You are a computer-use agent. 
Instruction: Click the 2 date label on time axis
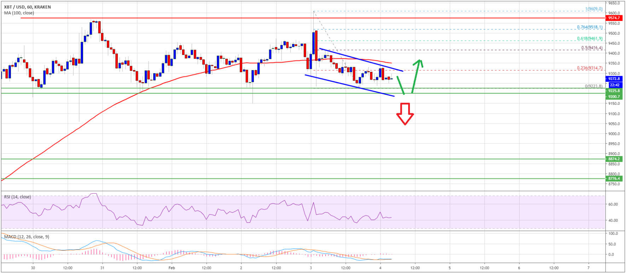pos(241,268)
